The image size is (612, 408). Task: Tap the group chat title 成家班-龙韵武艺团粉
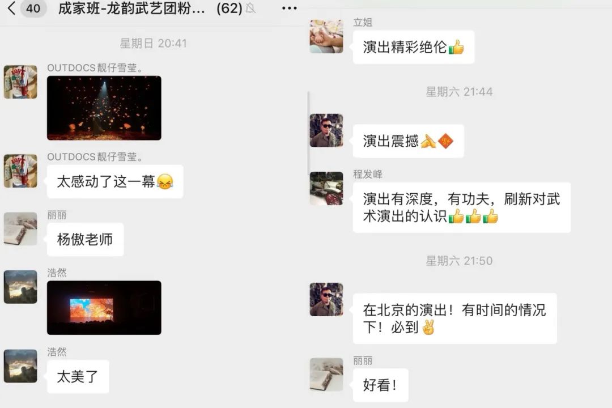(x=131, y=8)
